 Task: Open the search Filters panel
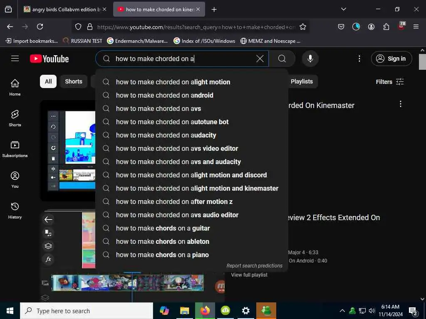(x=389, y=82)
